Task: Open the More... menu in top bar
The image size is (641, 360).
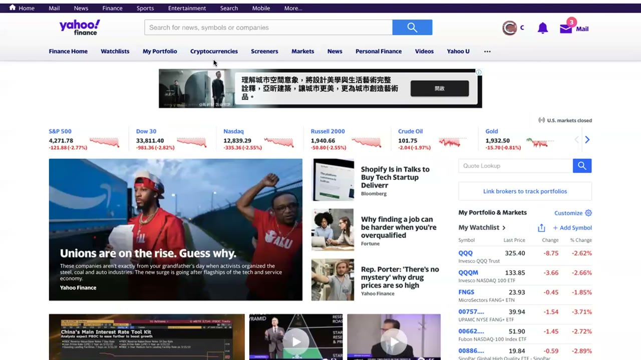Action: pyautogui.click(x=293, y=8)
